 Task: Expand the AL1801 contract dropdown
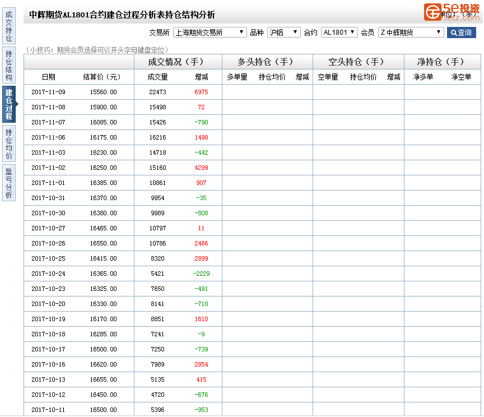[339, 33]
